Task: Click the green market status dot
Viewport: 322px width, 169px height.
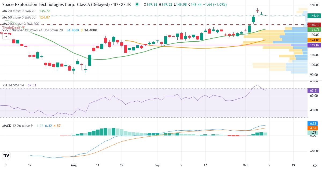Action: (x=137, y=5)
